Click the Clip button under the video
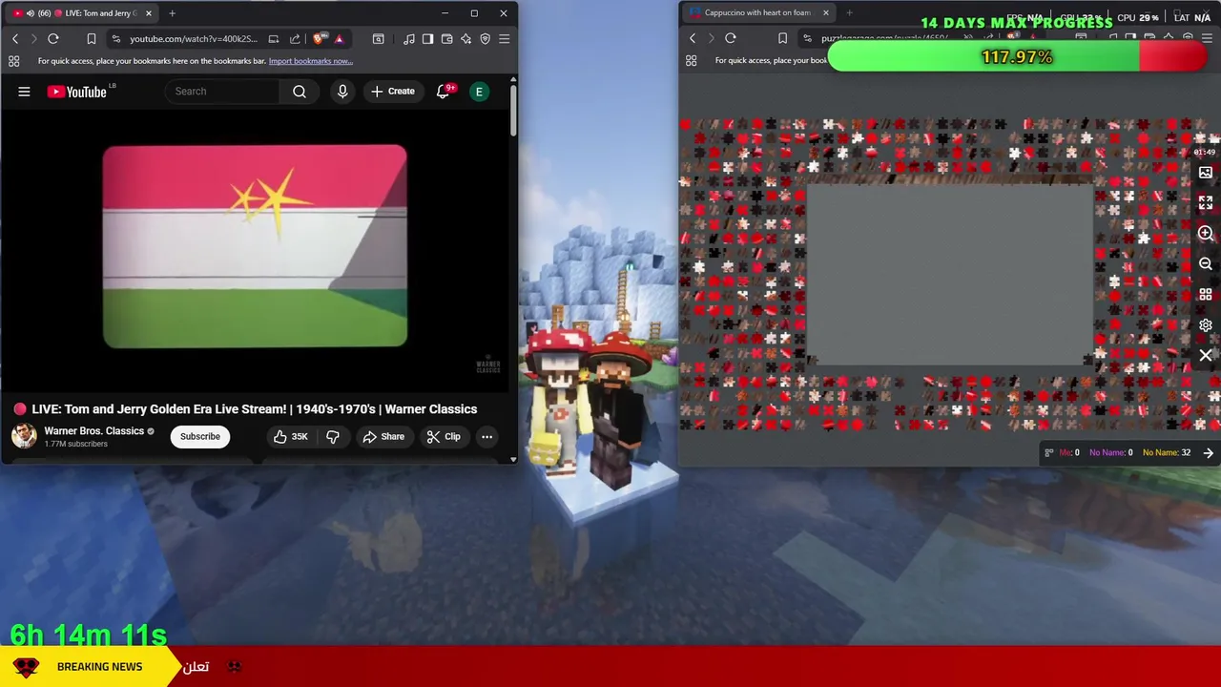 click(444, 436)
